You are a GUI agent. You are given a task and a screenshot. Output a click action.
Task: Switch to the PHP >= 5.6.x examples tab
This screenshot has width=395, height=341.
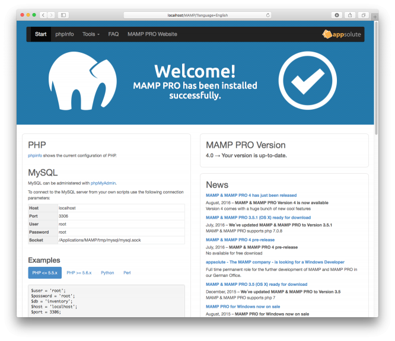click(79, 273)
